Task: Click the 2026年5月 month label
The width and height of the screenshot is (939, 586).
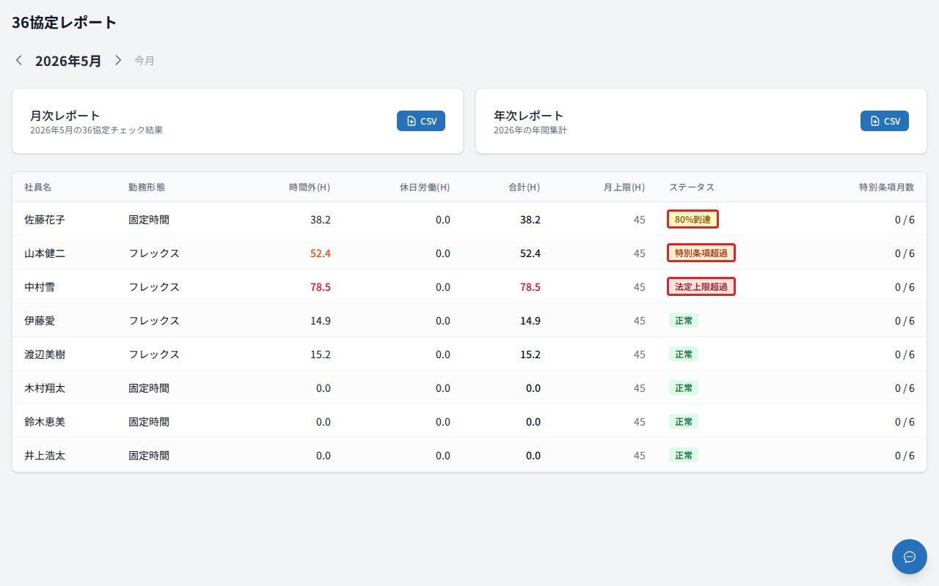Action: [x=68, y=61]
